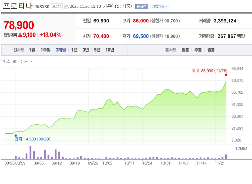Click the 프로티나 stock name heading
This screenshot has height=184, width=252.
(18, 6)
